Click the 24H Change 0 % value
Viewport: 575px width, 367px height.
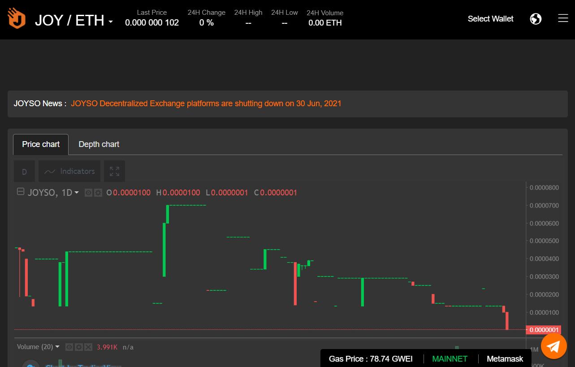(207, 22)
